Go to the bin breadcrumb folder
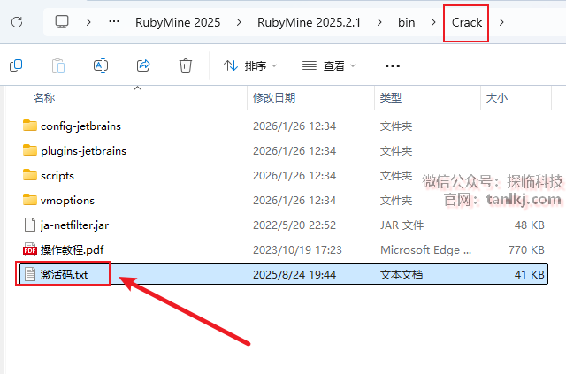Image resolution: width=566 pixels, height=374 pixels. (407, 22)
